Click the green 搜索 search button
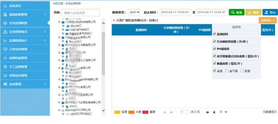 pos(237,13)
